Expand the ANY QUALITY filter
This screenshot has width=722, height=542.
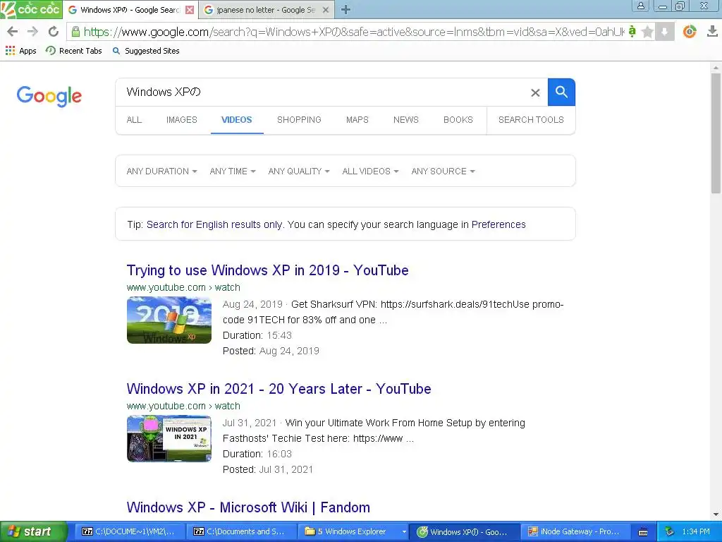[299, 171]
